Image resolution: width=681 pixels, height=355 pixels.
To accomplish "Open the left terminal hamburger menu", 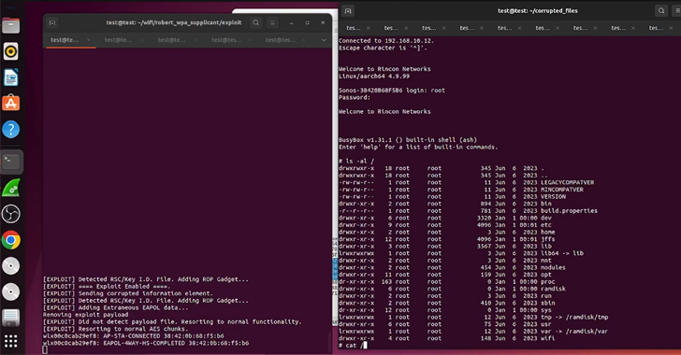I will [272, 22].
